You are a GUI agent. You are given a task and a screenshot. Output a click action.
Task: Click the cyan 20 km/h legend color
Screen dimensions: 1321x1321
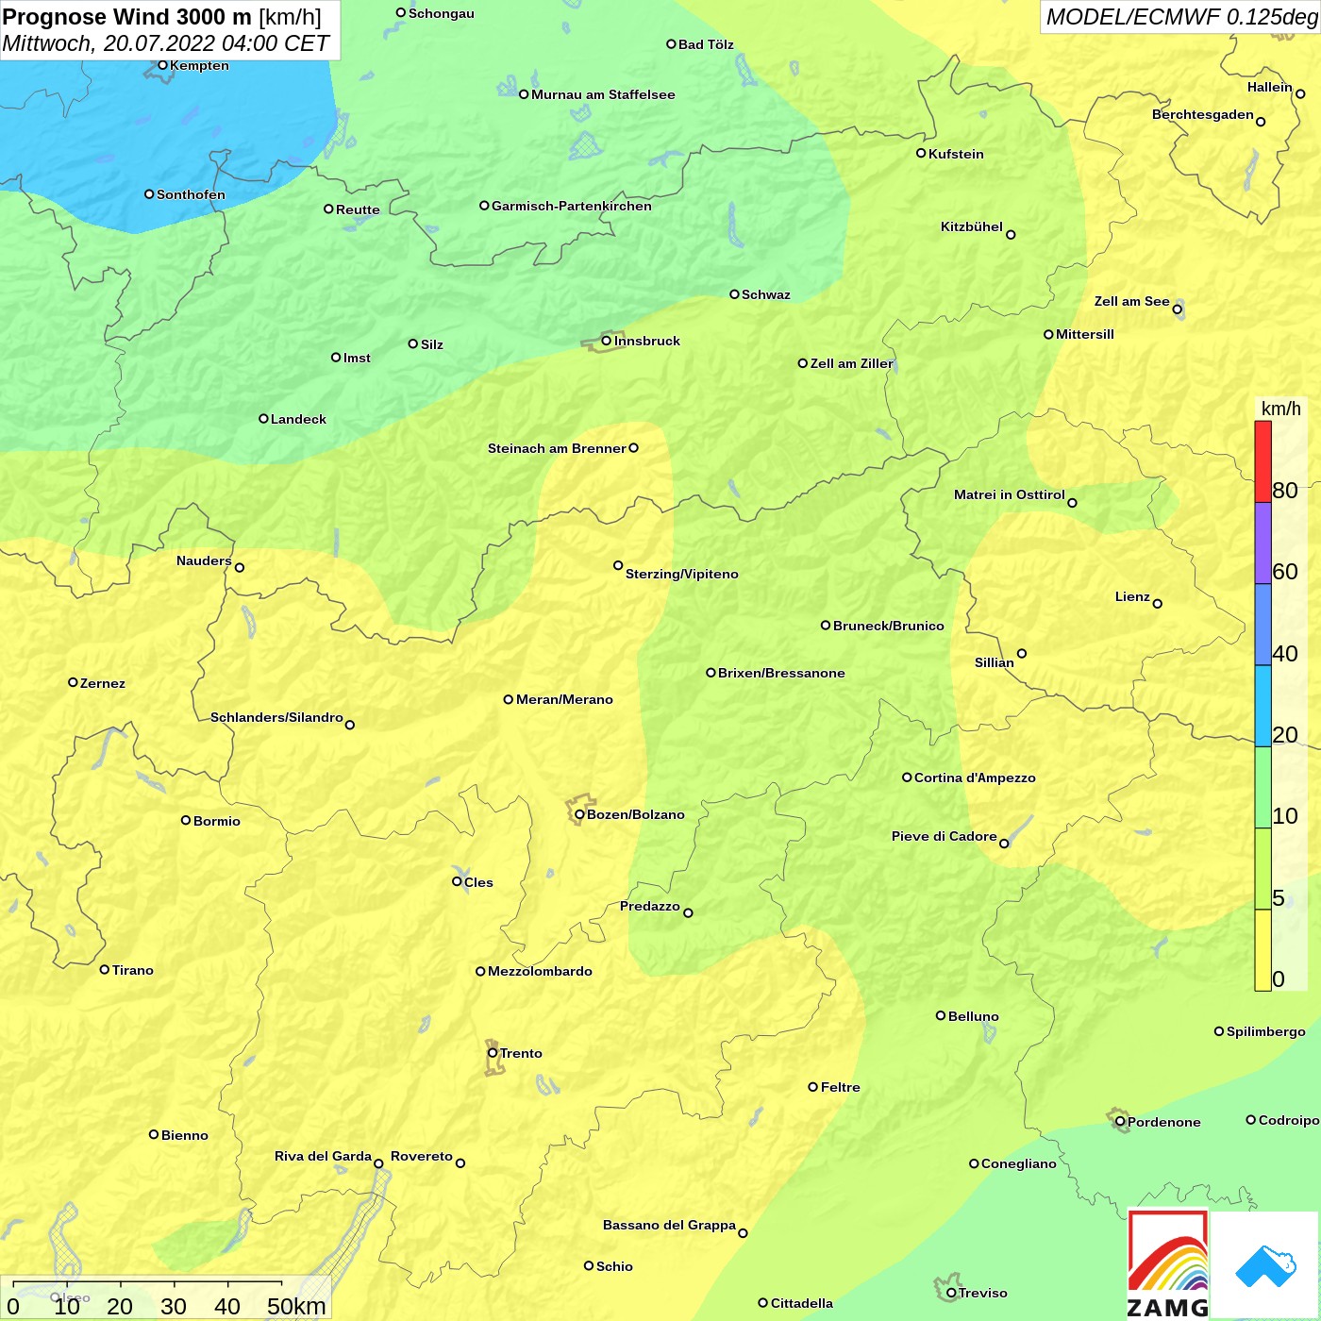coord(1262,706)
